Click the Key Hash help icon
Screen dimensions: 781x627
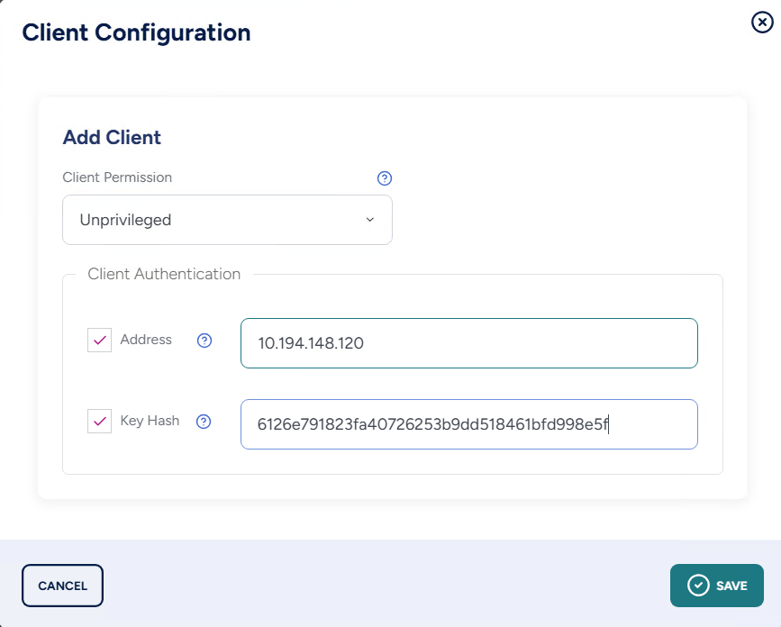tap(204, 421)
